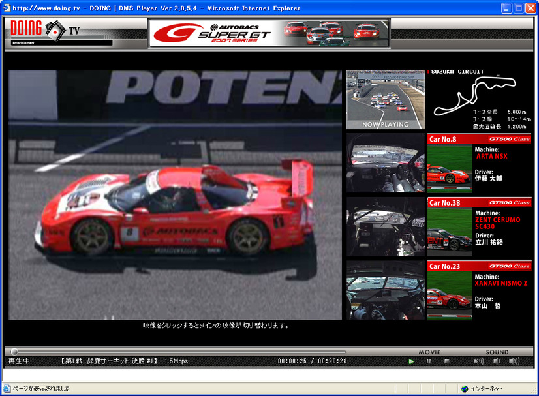Pause the movie playback
The height and width of the screenshot is (396, 539).
pos(429,361)
